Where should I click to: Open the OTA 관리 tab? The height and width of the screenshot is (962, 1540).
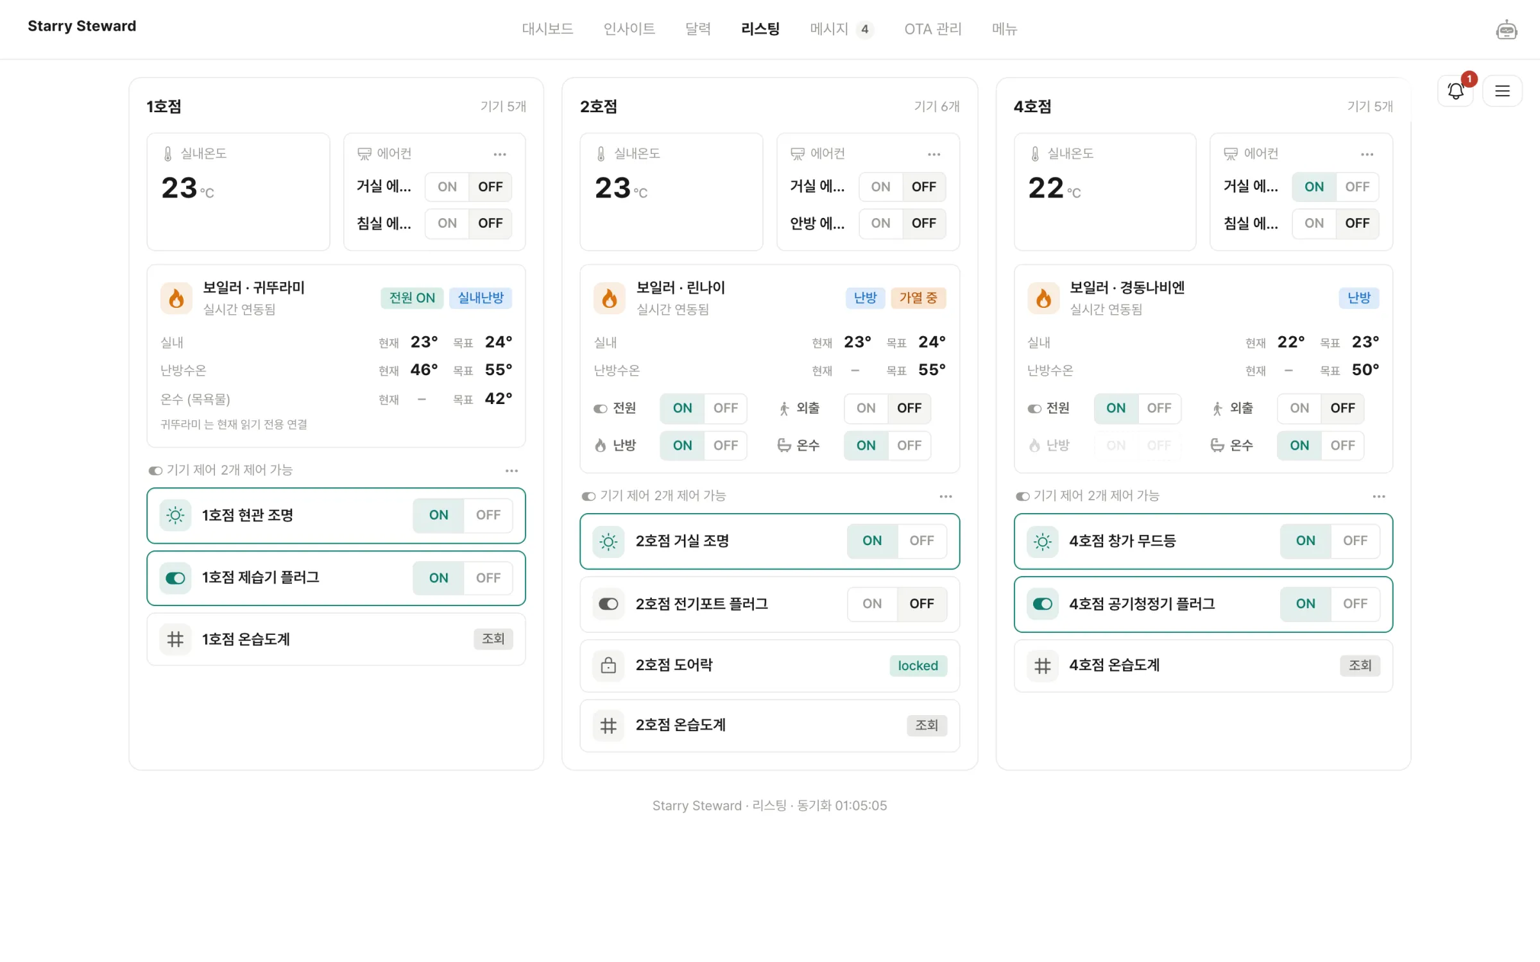tap(933, 29)
